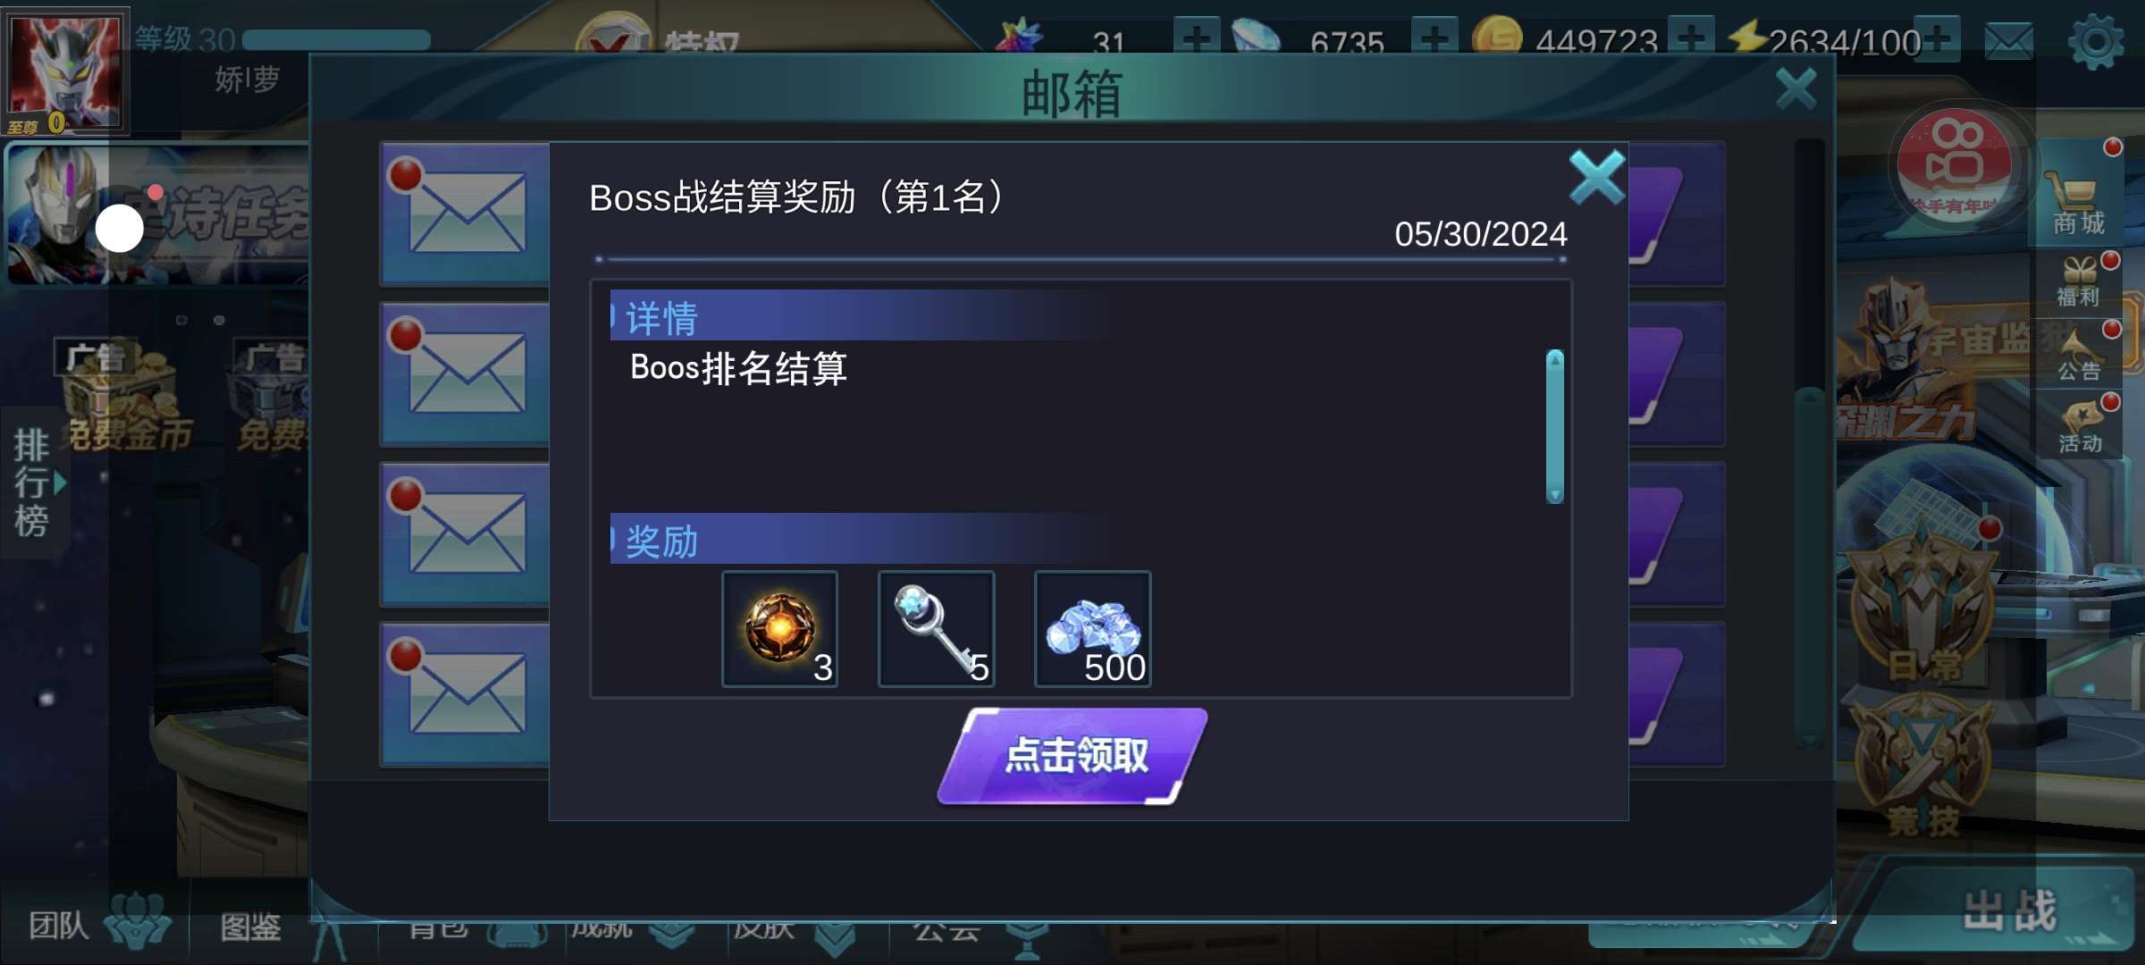Switch to the 图鉴 codex tab
This screenshot has height=965, width=2145.
click(x=252, y=927)
